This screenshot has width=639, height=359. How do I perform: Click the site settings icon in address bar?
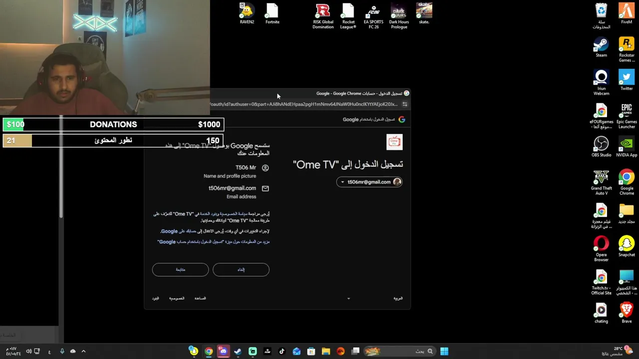click(405, 104)
